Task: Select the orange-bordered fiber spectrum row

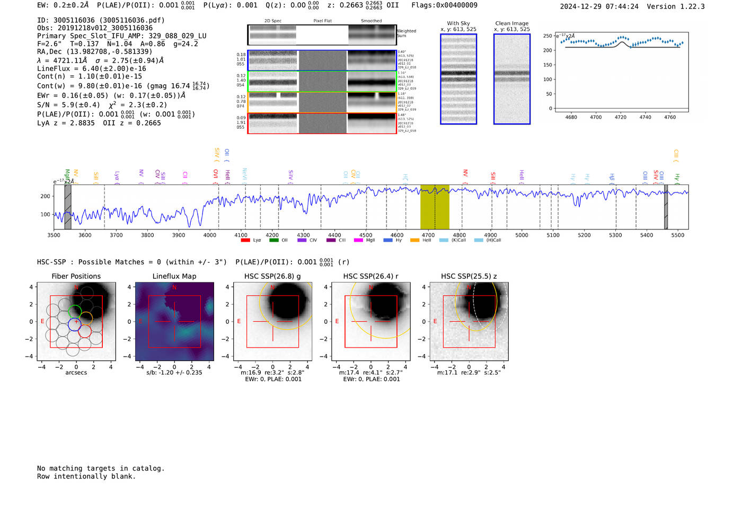Action: [x=322, y=102]
